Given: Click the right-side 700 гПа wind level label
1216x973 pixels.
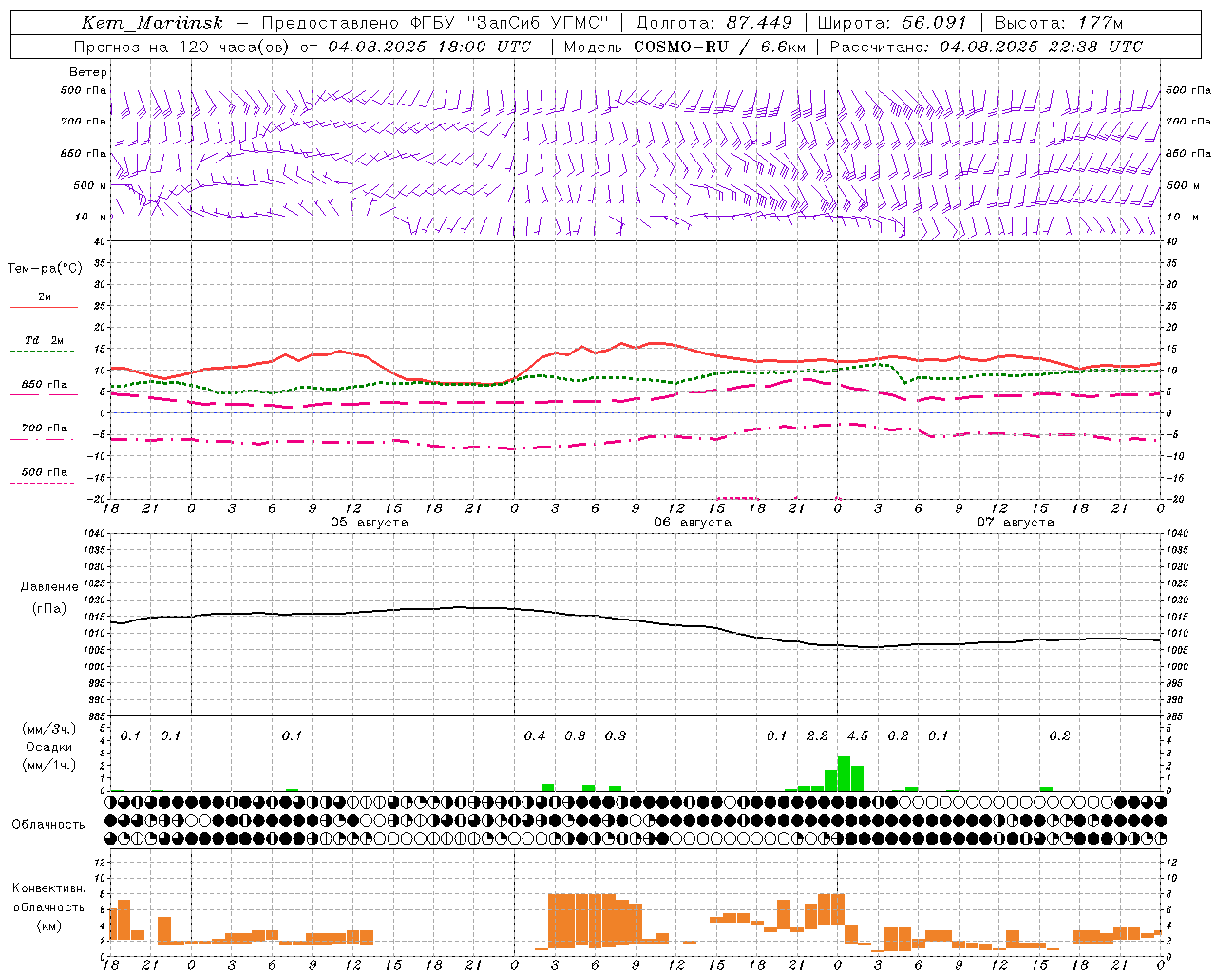Looking at the screenshot, I should 1188,121.
